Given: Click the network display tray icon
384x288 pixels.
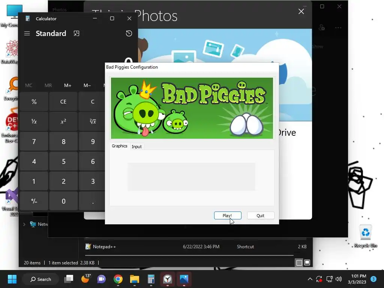Looking at the screenshot, I should tap(329, 279).
